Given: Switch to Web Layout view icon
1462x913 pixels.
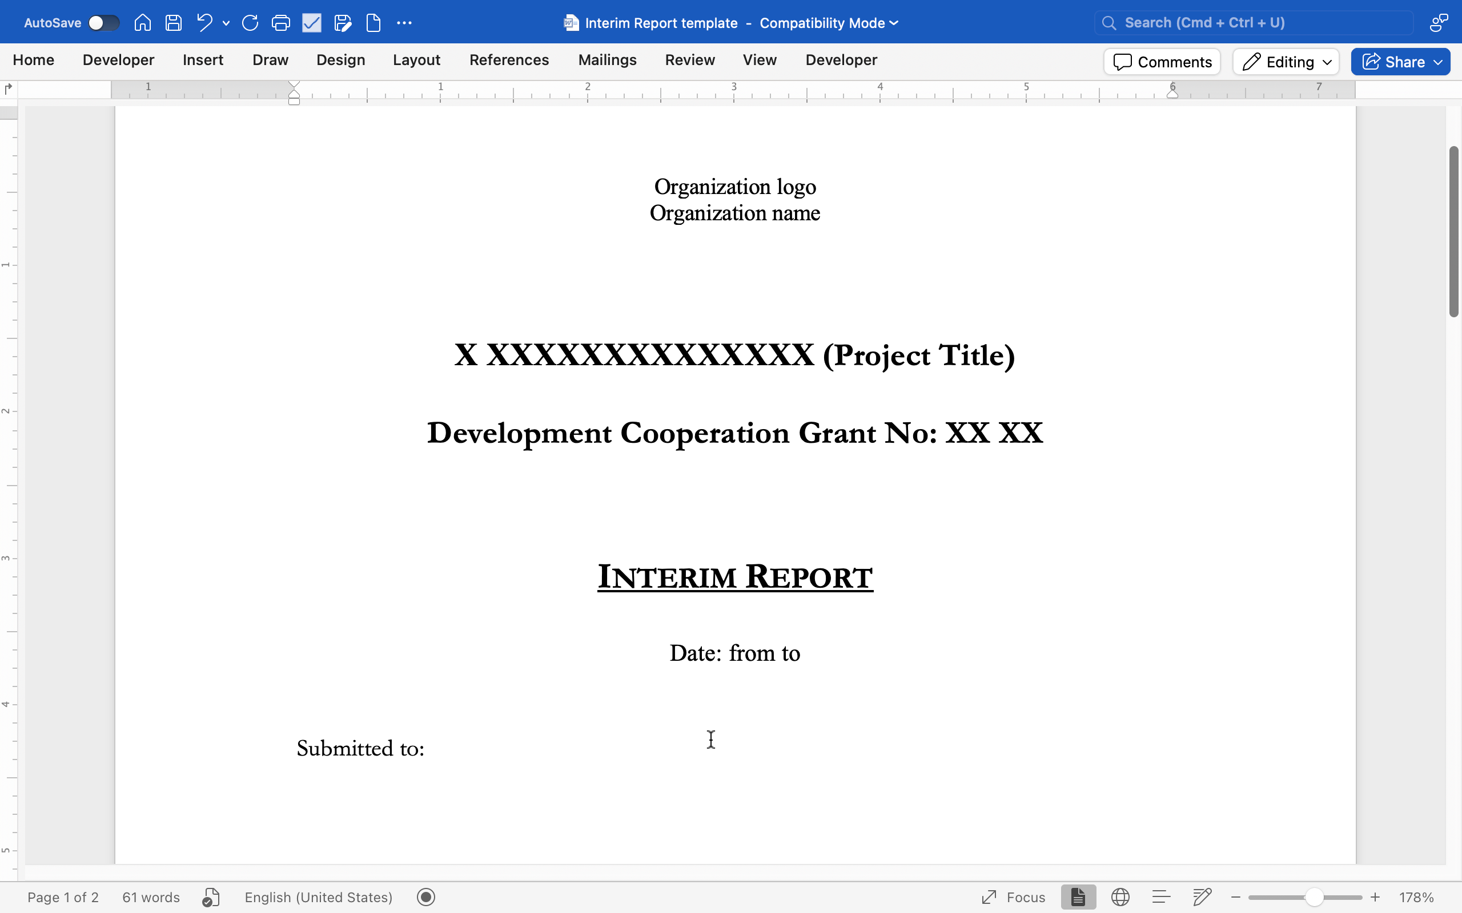Looking at the screenshot, I should 1120,897.
